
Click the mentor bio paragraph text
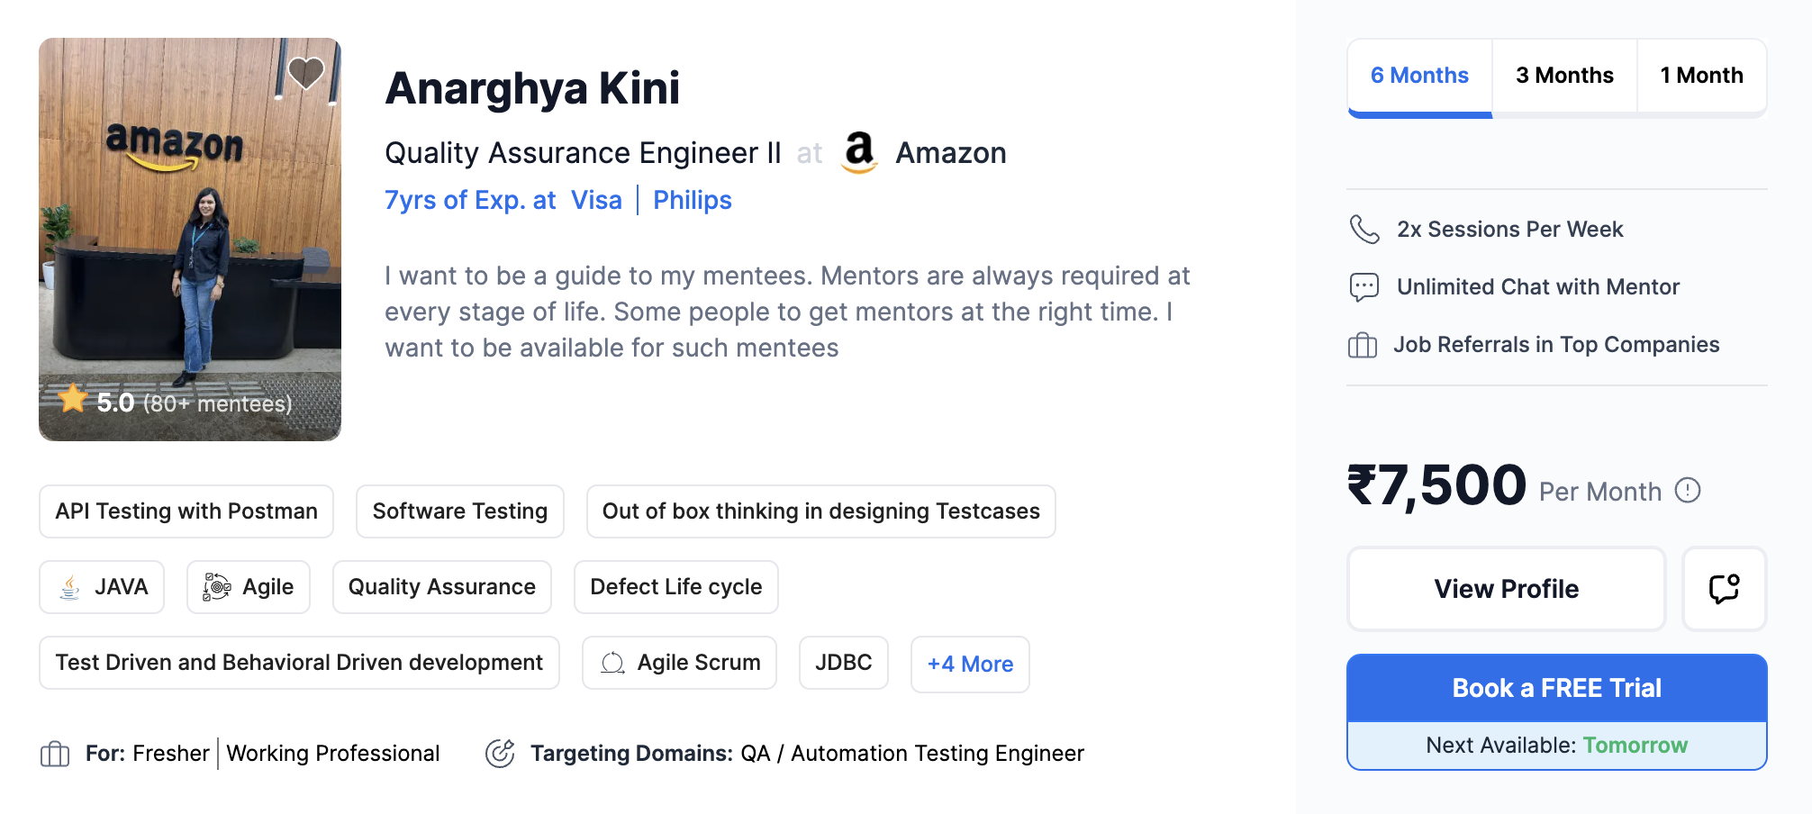788,312
